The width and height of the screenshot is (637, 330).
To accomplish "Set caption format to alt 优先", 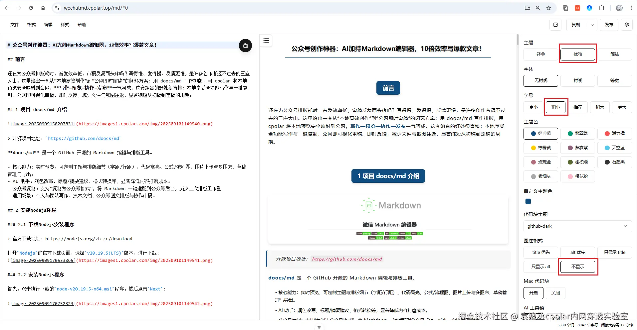I will (x=578, y=253).
